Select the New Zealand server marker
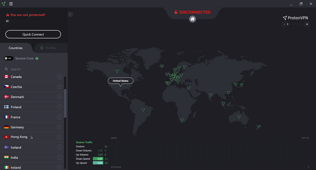The image size is (316, 170). [259, 127]
